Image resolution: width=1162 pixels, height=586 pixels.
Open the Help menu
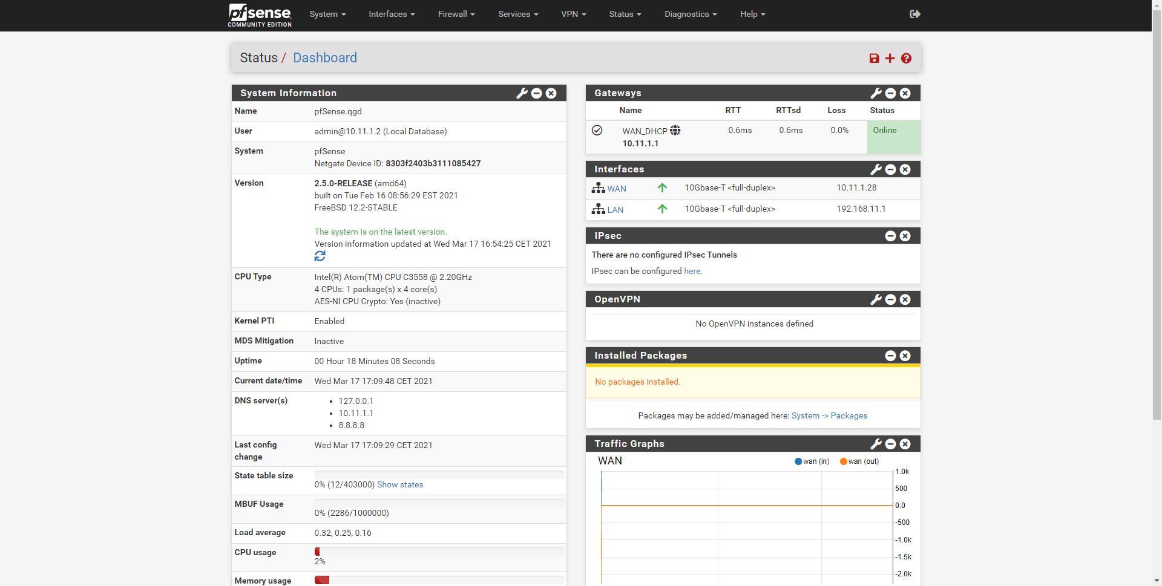pos(753,14)
